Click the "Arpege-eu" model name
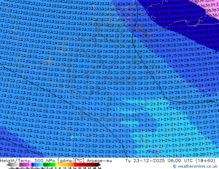 click(x=99, y=161)
